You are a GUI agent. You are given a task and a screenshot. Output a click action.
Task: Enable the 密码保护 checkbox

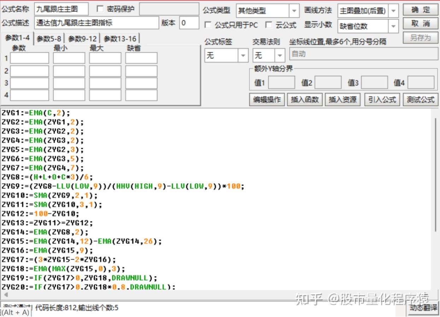tap(100, 9)
